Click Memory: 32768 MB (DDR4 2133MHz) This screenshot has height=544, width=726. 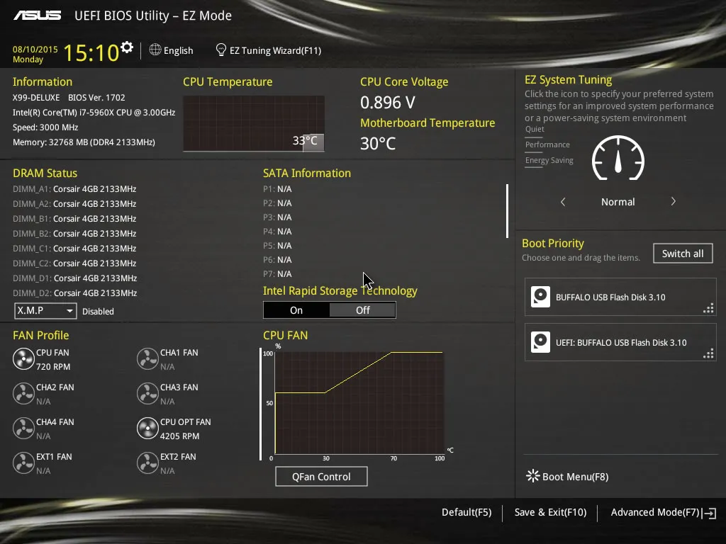click(x=84, y=142)
